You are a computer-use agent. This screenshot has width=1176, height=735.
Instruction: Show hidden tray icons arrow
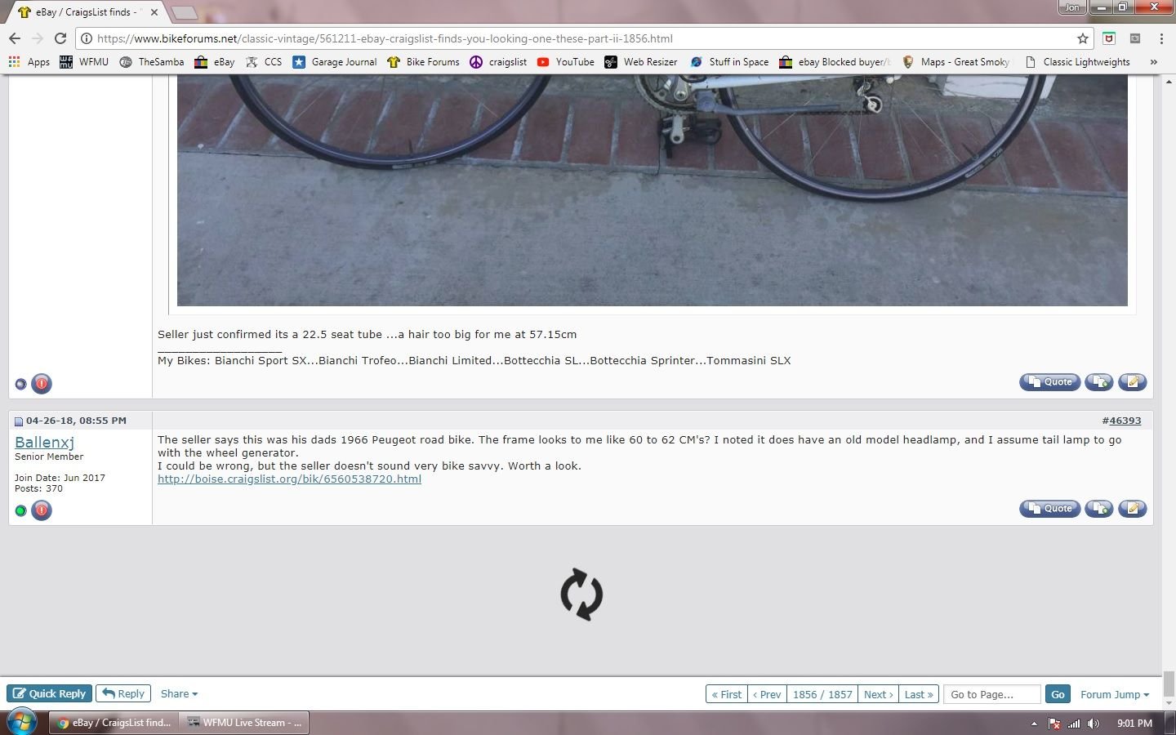(x=1034, y=724)
